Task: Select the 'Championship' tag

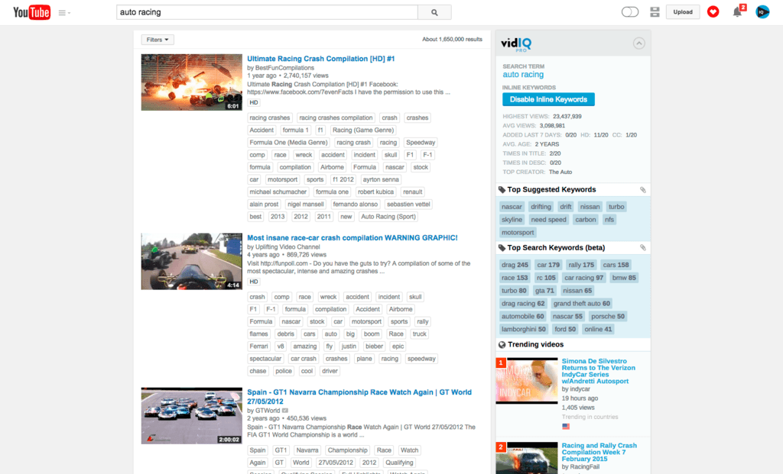Action: click(x=348, y=450)
